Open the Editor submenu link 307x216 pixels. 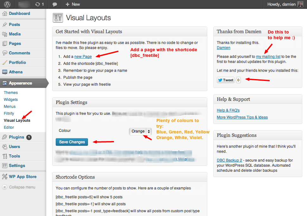point(9,127)
